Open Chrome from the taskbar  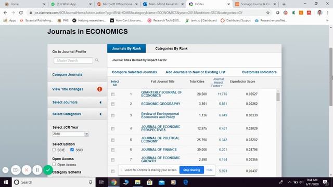click(113, 182)
